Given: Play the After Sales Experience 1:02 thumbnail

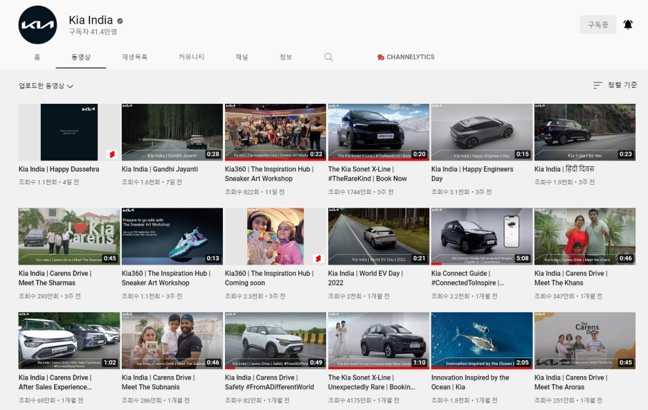Looking at the screenshot, I should point(69,341).
